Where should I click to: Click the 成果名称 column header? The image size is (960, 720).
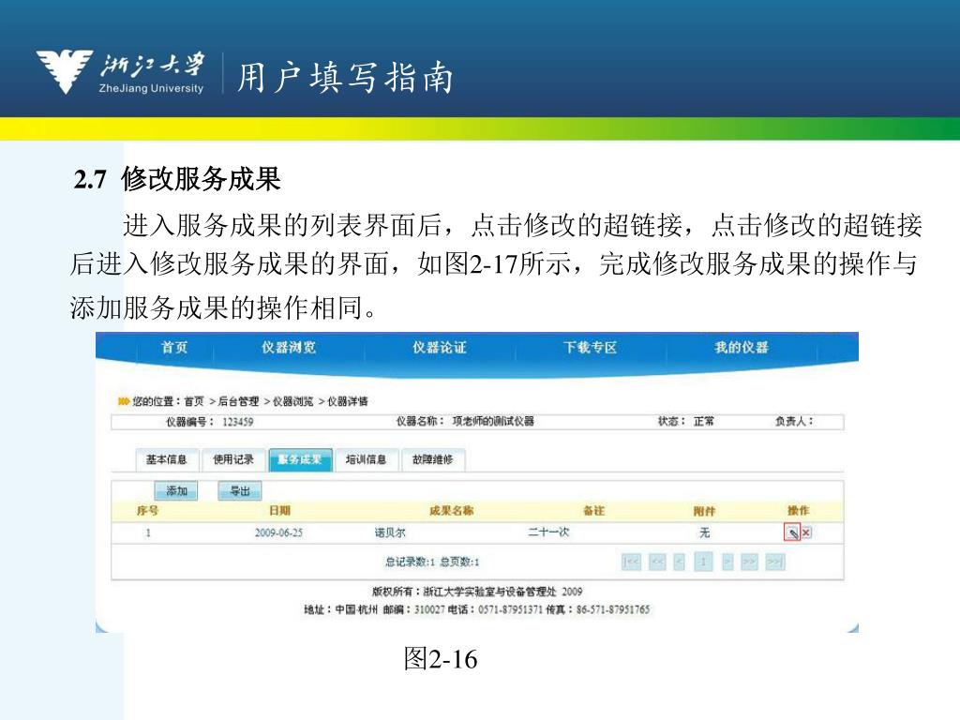pos(451,510)
